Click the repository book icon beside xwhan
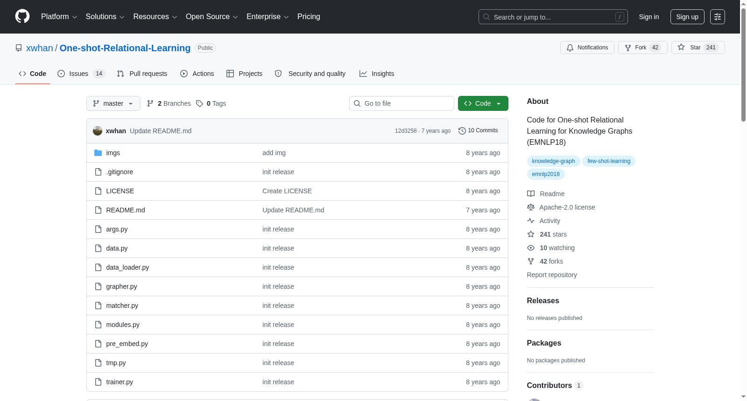The image size is (747, 401). [x=19, y=48]
